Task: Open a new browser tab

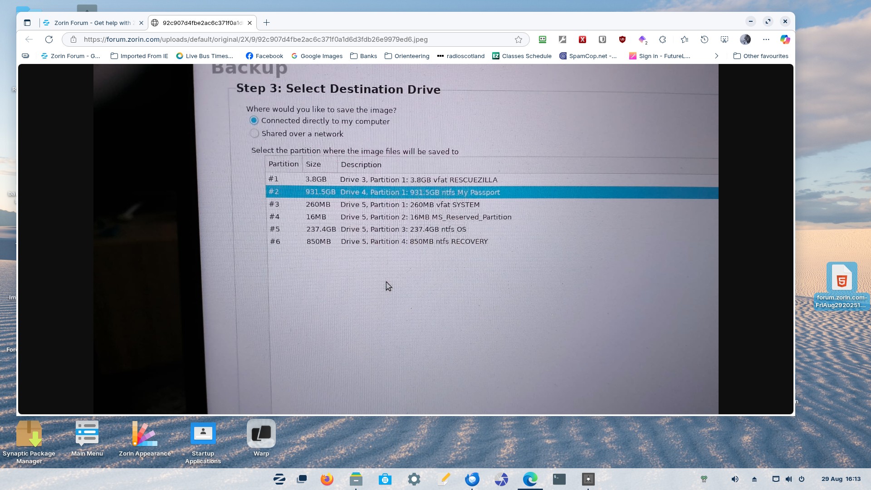Action: 266,23
